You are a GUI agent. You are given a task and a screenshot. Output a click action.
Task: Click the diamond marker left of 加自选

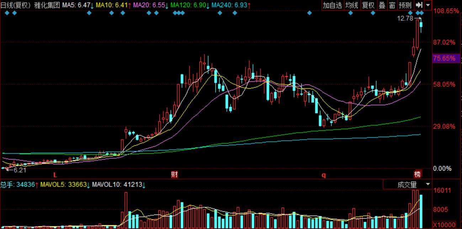tap(309, 13)
